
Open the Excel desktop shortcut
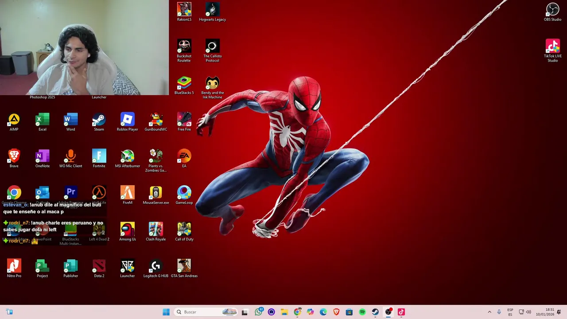point(43,122)
